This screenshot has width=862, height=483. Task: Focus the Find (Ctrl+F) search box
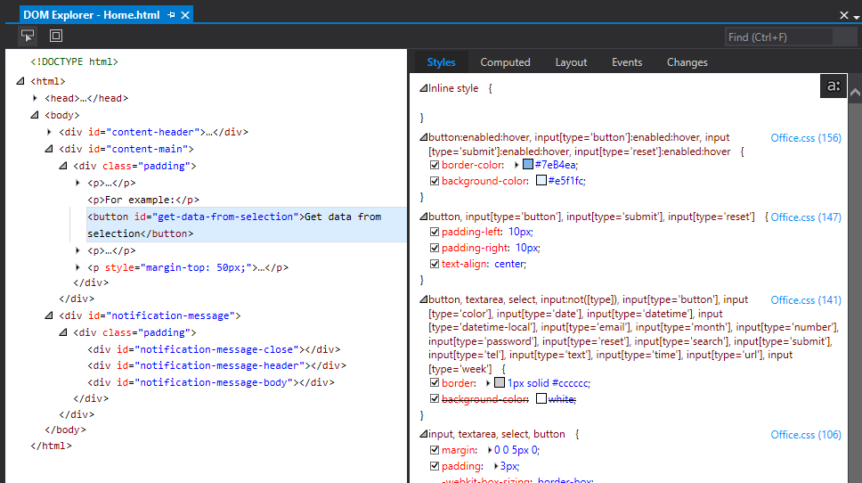tap(779, 37)
